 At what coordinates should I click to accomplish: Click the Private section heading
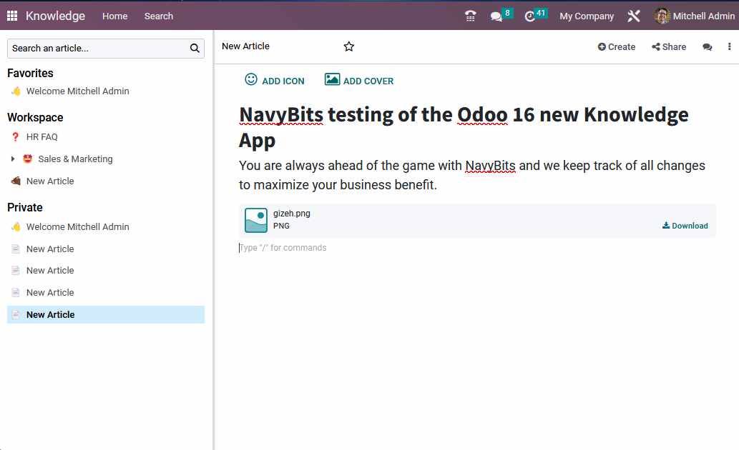(24, 208)
